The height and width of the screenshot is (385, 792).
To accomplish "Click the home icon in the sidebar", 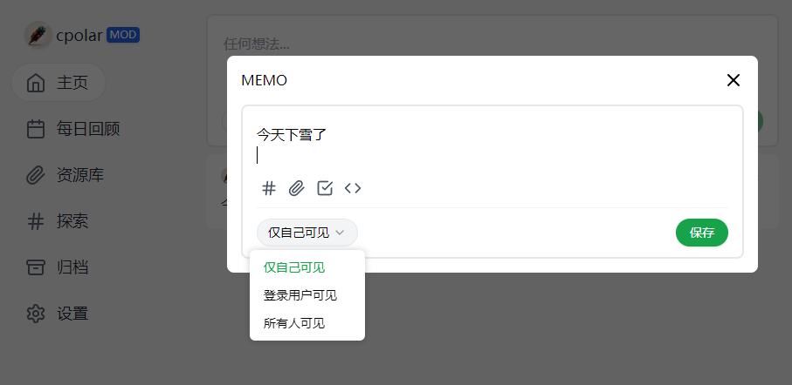I will [x=35, y=83].
